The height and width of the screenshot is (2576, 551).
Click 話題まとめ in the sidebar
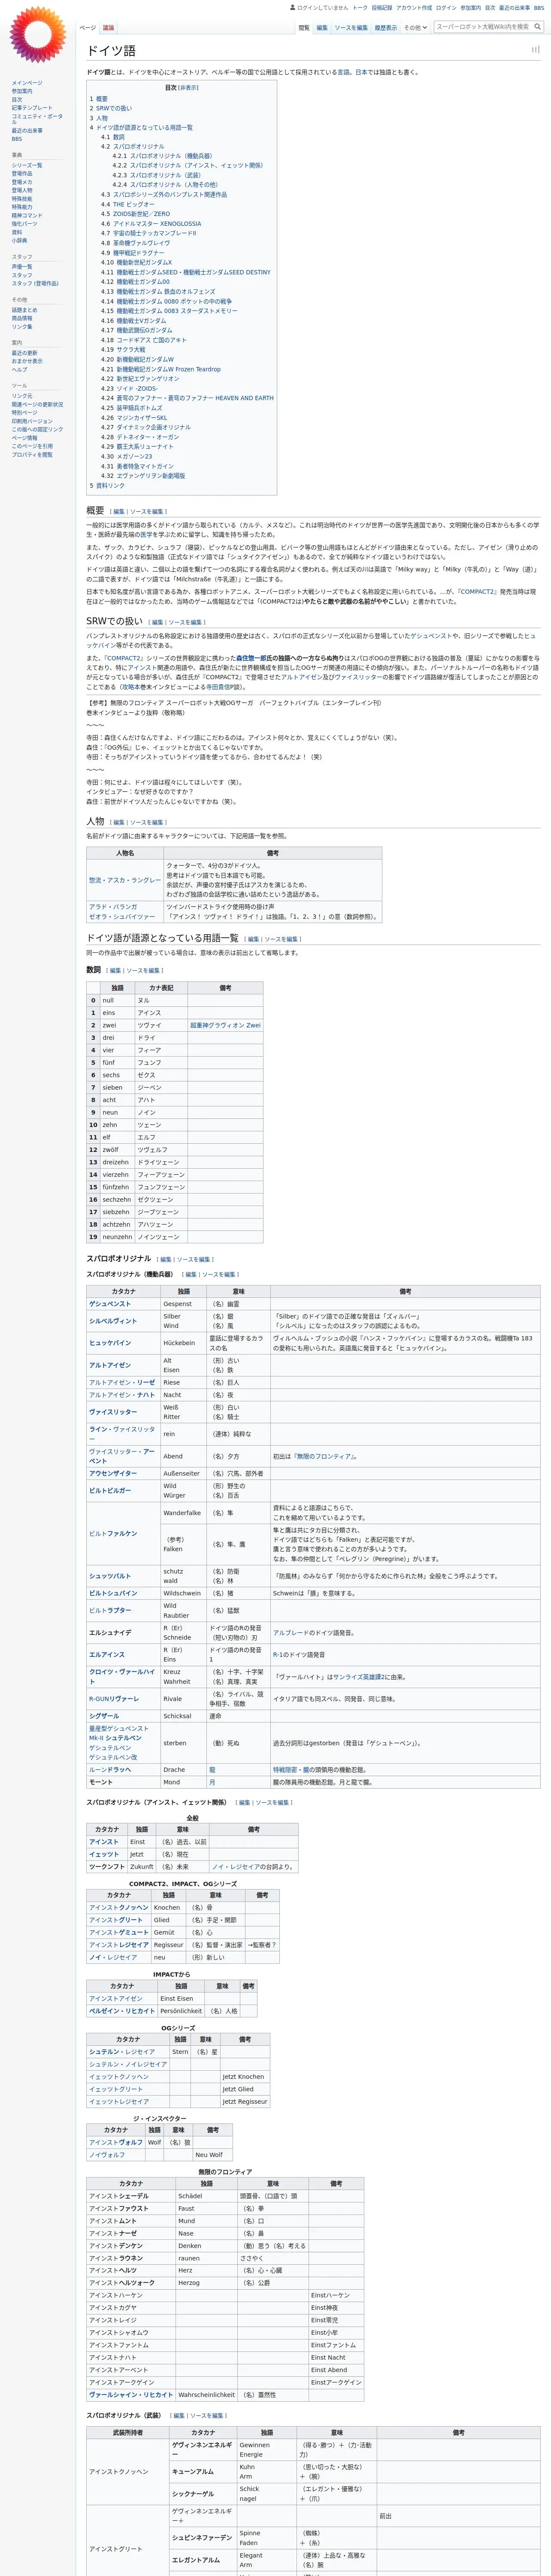tap(24, 310)
